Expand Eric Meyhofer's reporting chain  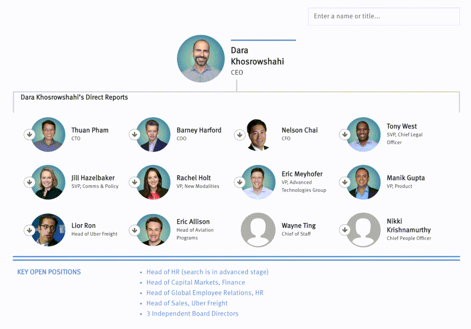(239, 182)
